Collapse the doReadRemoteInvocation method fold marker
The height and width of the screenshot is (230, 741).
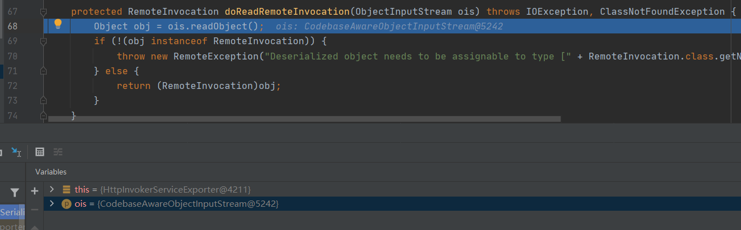pyautogui.click(x=43, y=12)
